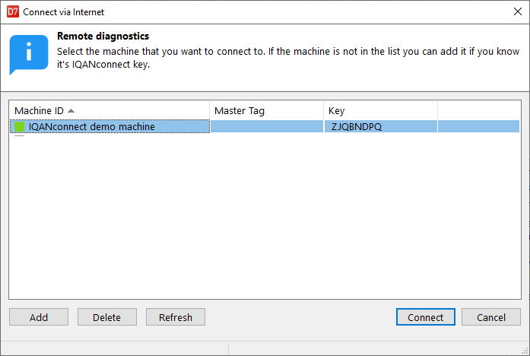Delete the selected machine
The height and width of the screenshot is (356, 530).
[106, 317]
